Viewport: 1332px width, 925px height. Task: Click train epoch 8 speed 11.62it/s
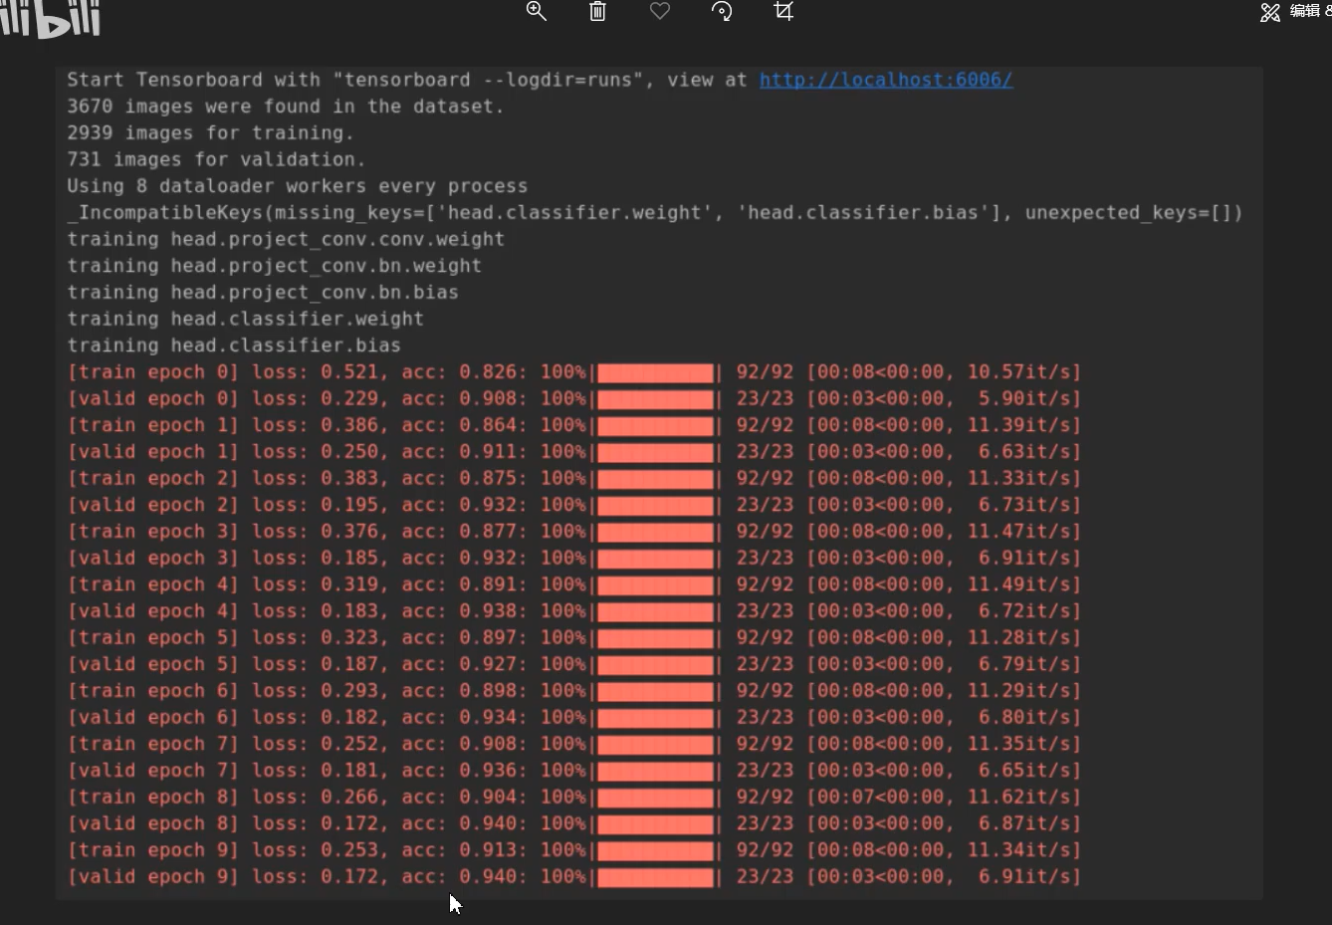pyautogui.click(x=1020, y=797)
